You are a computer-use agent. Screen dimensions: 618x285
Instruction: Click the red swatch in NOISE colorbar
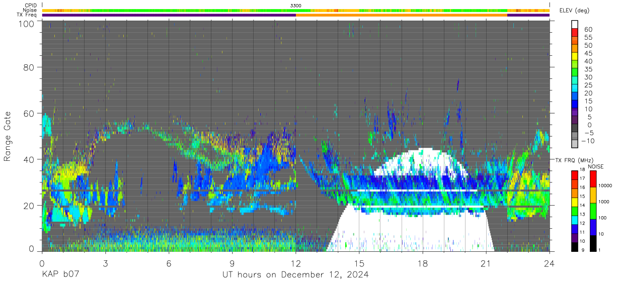tap(593, 178)
